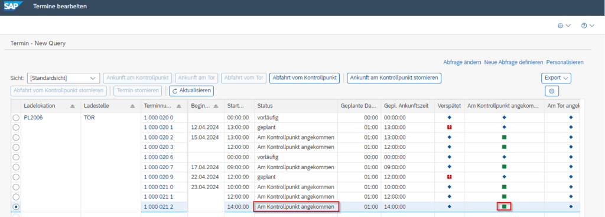Click the Ankunft am Tor button
605x217 pixels.
point(197,77)
